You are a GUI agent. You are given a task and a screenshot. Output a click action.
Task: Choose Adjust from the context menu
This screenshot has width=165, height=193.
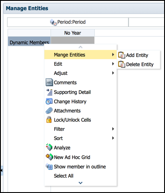[80, 73]
